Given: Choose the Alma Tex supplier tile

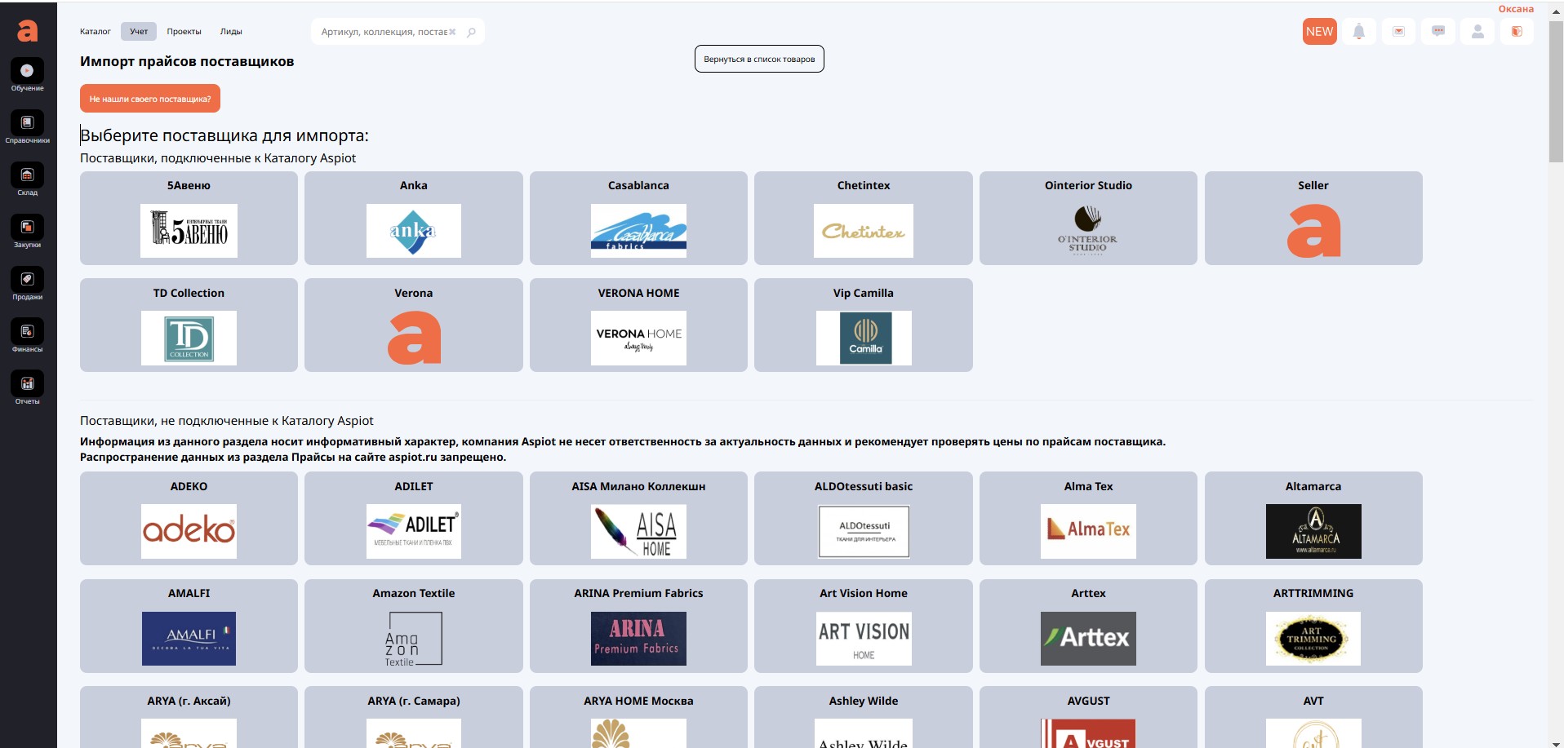Looking at the screenshot, I should coord(1088,518).
